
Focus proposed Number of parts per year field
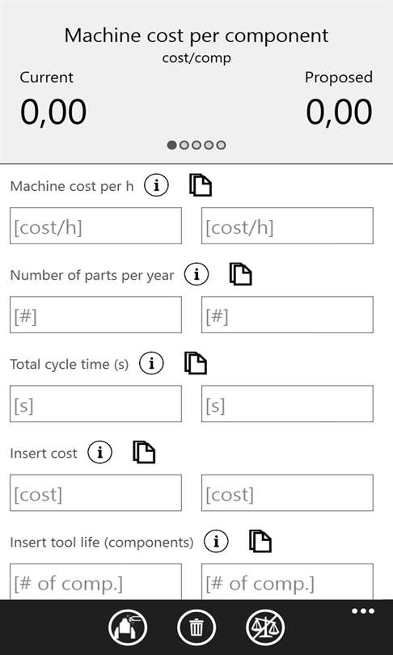point(287,315)
